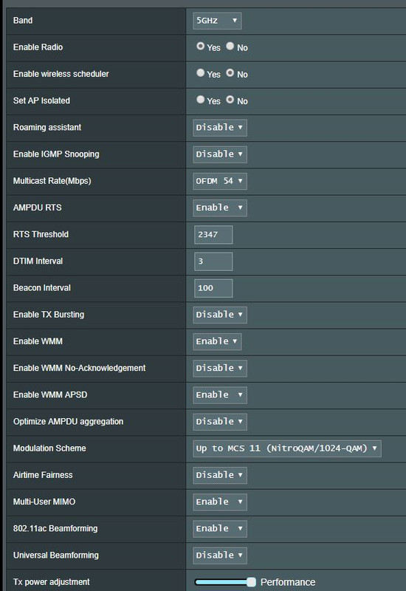This screenshot has height=591, width=406.
Task: Click the Enable Radio label
Action: [38, 47]
